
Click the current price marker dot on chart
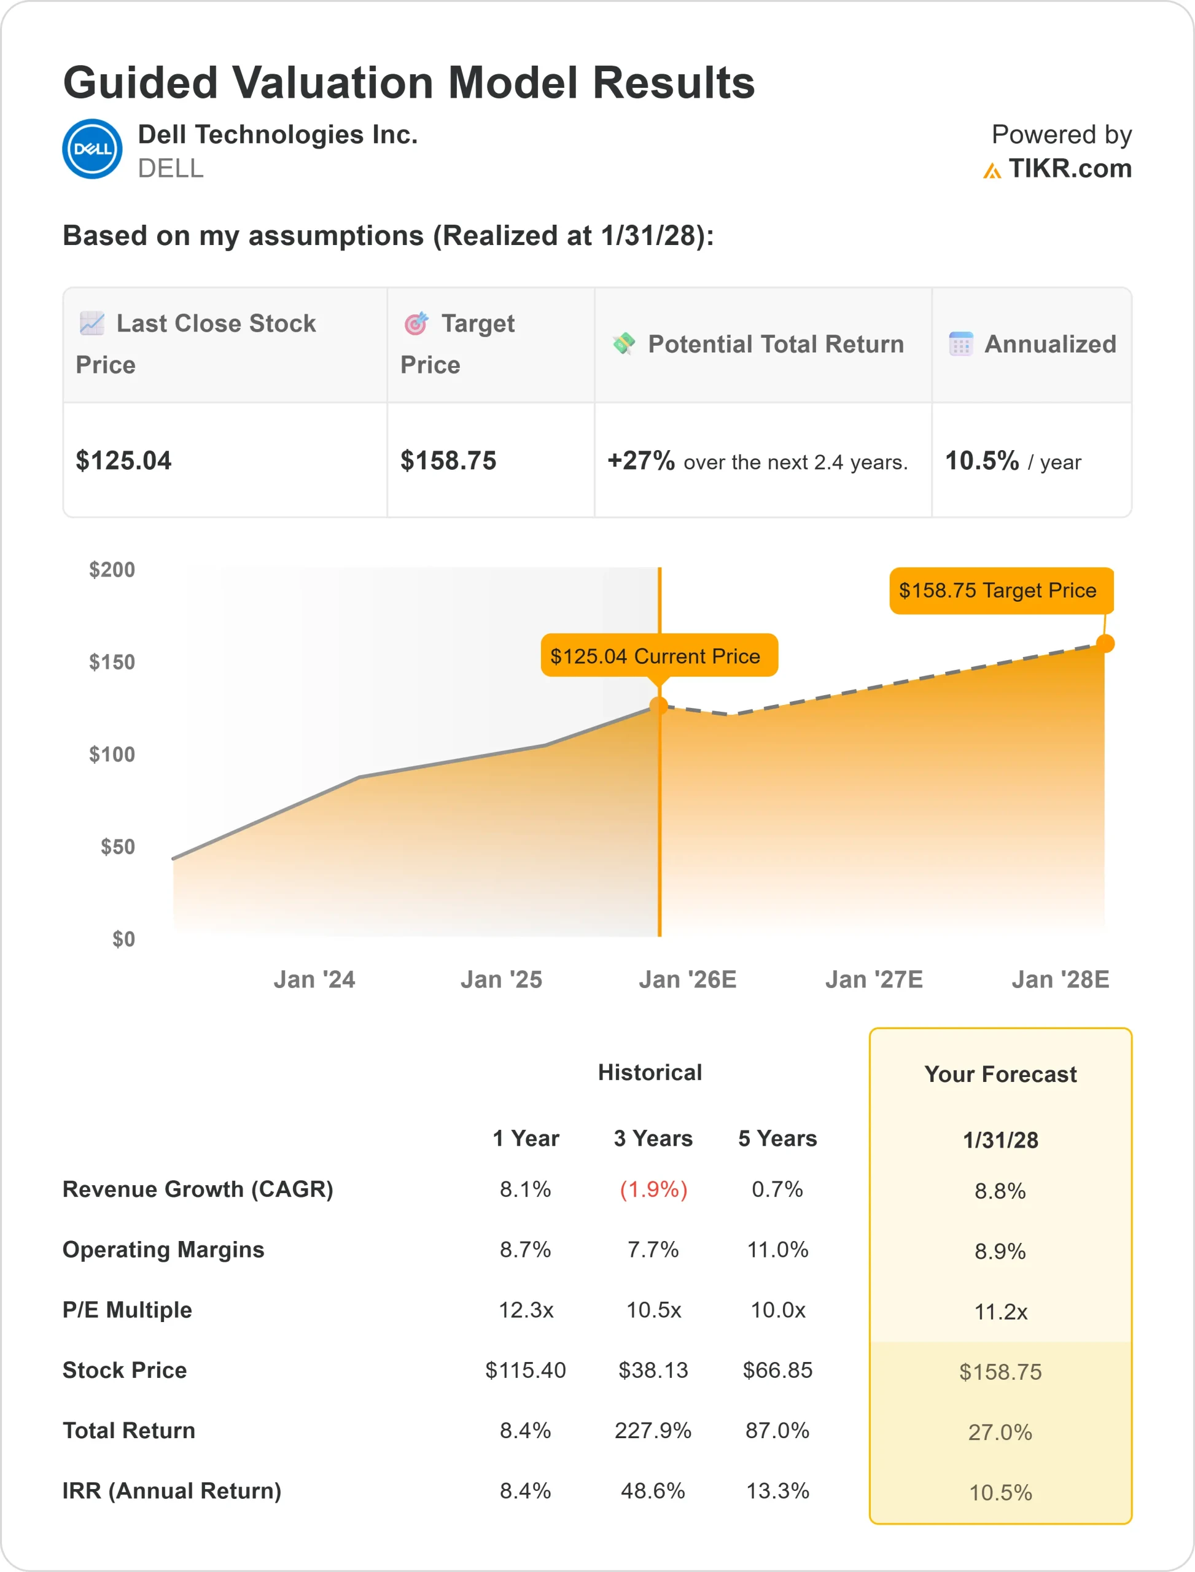click(660, 706)
